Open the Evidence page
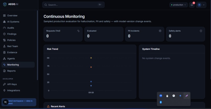Image resolution: width=211 pixels, height=109 pixels. point(18,53)
